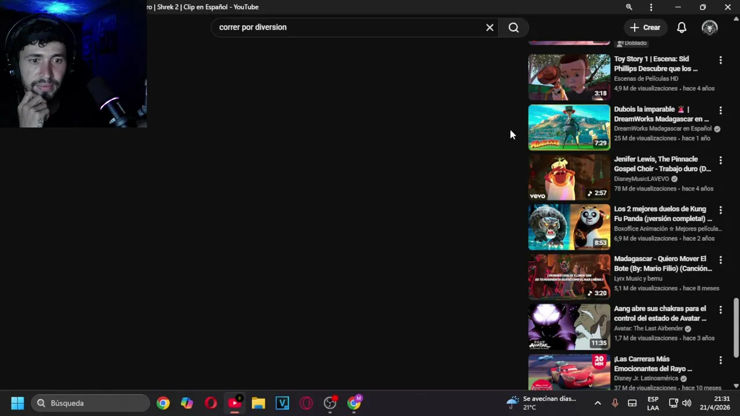Screen dimensions: 740x416
Task: Open Copilot from the taskbar
Action: pyautogui.click(x=187, y=403)
